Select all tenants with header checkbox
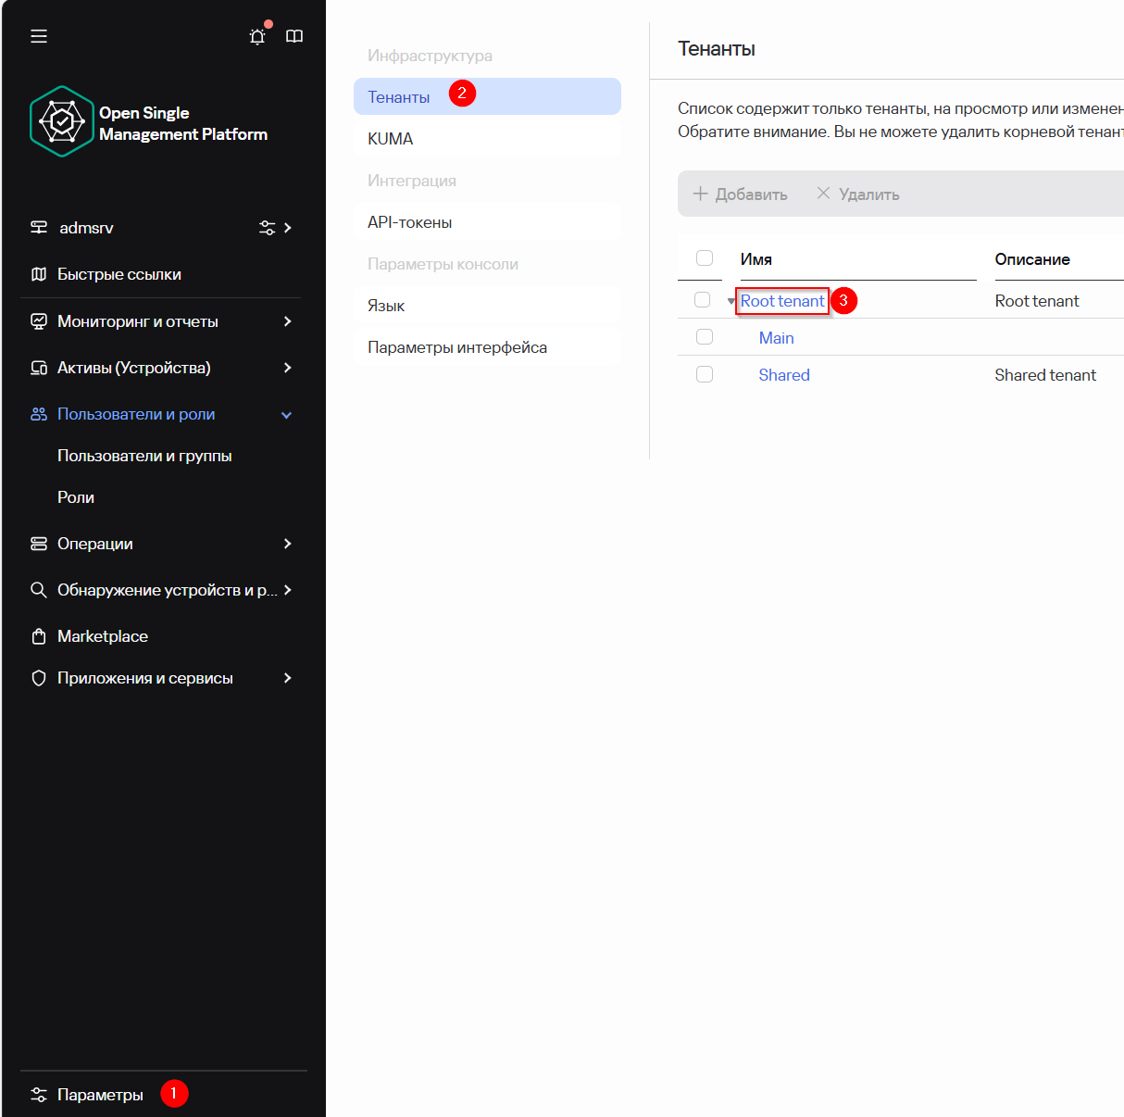The image size is (1124, 1117). coord(705,258)
